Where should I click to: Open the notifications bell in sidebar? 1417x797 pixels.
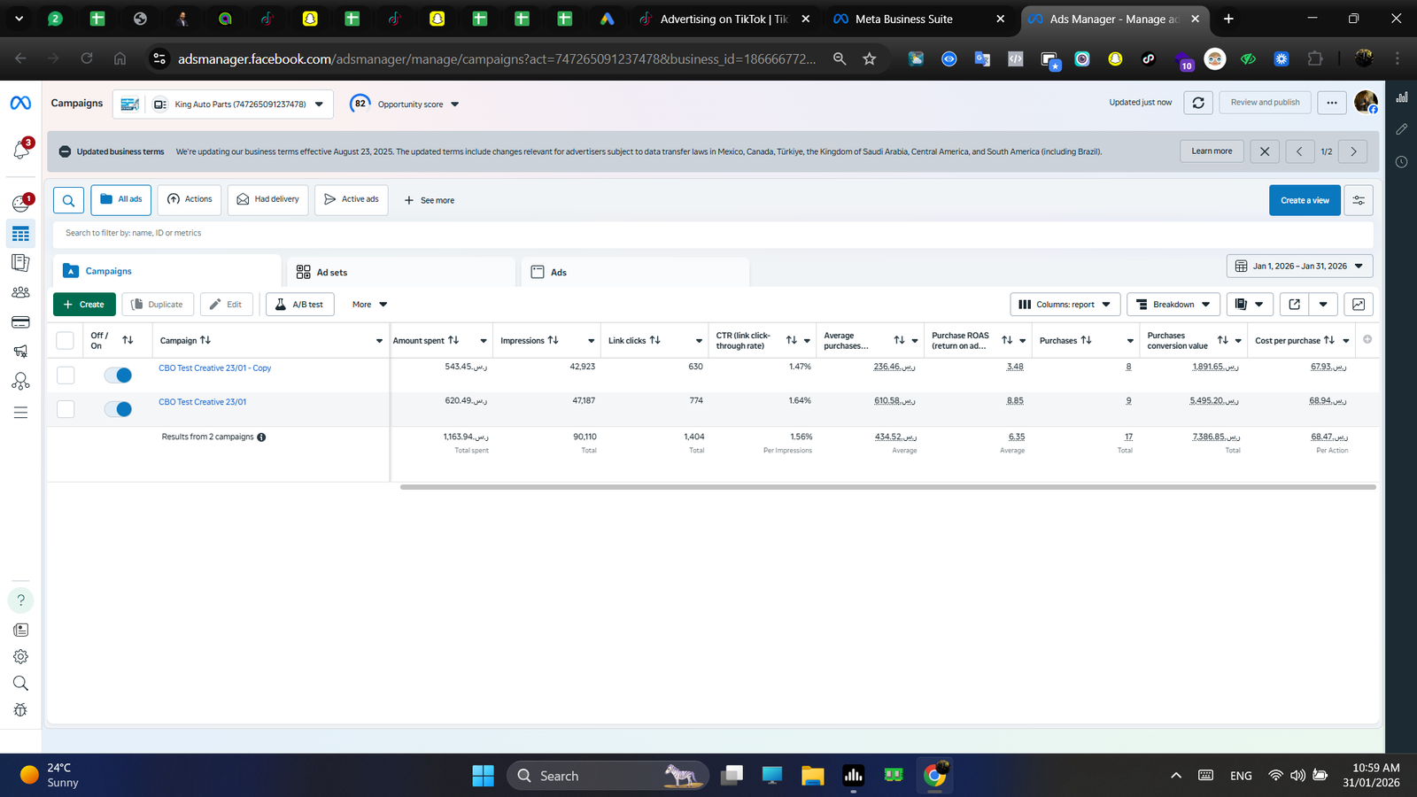[x=21, y=151]
